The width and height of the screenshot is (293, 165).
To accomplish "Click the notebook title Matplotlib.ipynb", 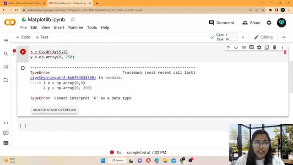I will [46, 19].
